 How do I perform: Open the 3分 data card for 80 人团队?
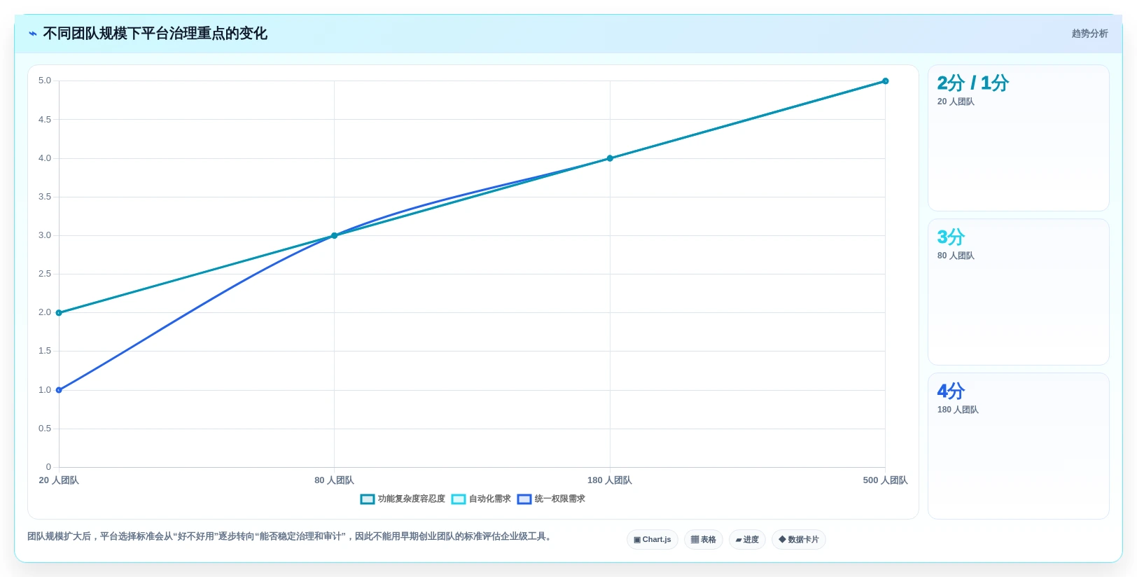[1019, 292]
